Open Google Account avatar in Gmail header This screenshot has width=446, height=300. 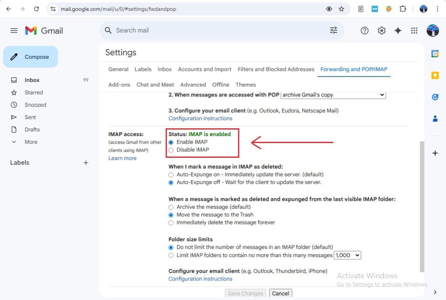click(432, 30)
